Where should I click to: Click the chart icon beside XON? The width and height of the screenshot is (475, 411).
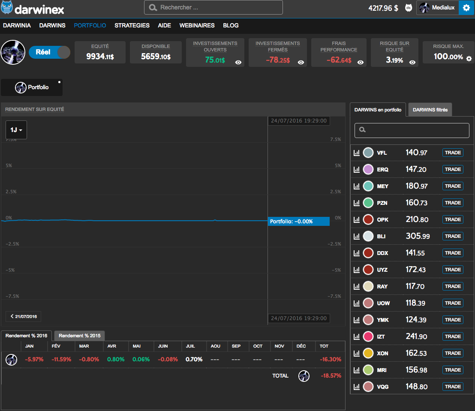356,353
